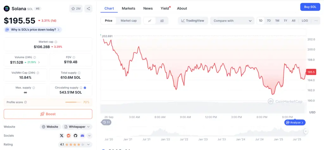Open Solana's GitHub social link
The image size is (324, 150).
(x=75, y=136)
